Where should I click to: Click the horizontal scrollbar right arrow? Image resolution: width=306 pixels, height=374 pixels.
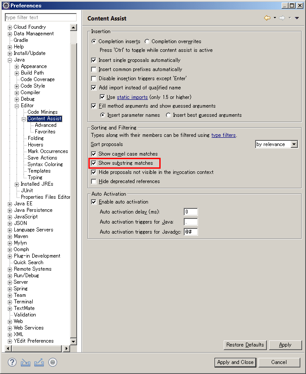66,348
